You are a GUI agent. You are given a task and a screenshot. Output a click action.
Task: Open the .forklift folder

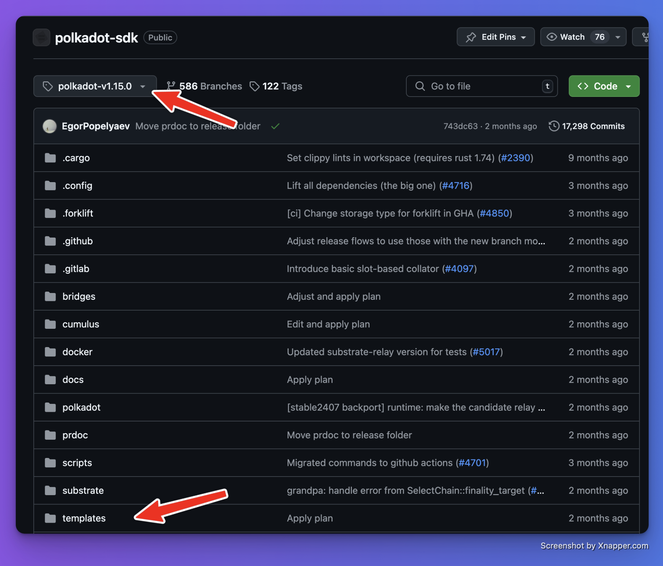(x=78, y=213)
